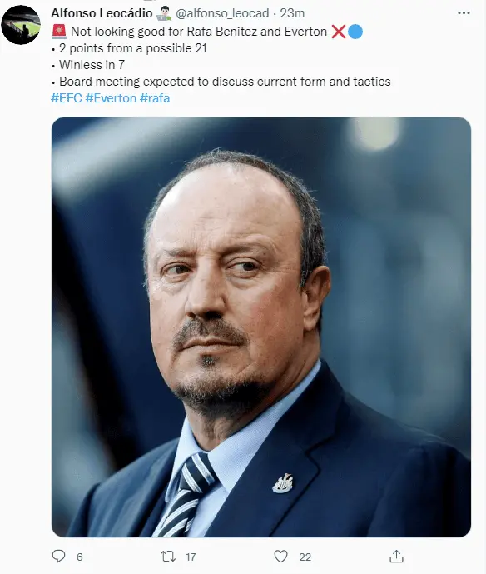Open Alfonso Leocádio's profile avatar picture
Viewport: 486px width, 574px height.
click(21, 25)
